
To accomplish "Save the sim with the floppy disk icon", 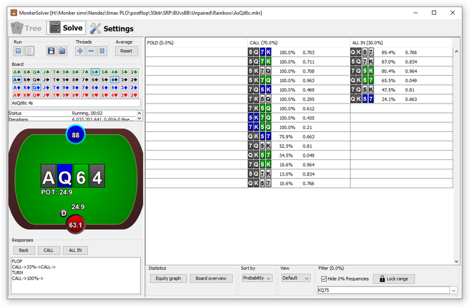I will pos(51,51).
